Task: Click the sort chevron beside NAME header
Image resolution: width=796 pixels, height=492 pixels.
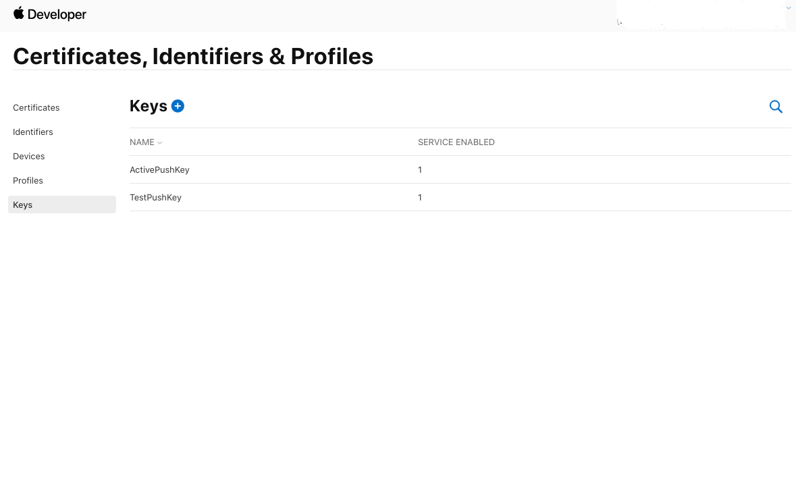Action: coord(159,142)
